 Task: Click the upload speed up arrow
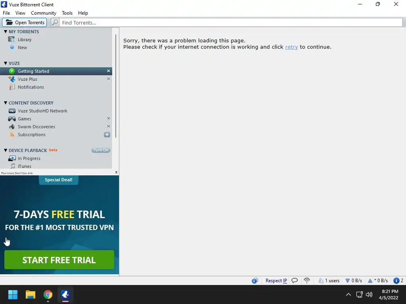click(x=370, y=281)
